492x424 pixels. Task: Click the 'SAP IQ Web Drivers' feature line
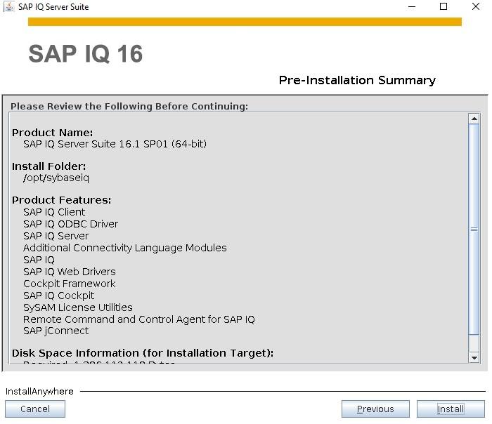coord(70,272)
